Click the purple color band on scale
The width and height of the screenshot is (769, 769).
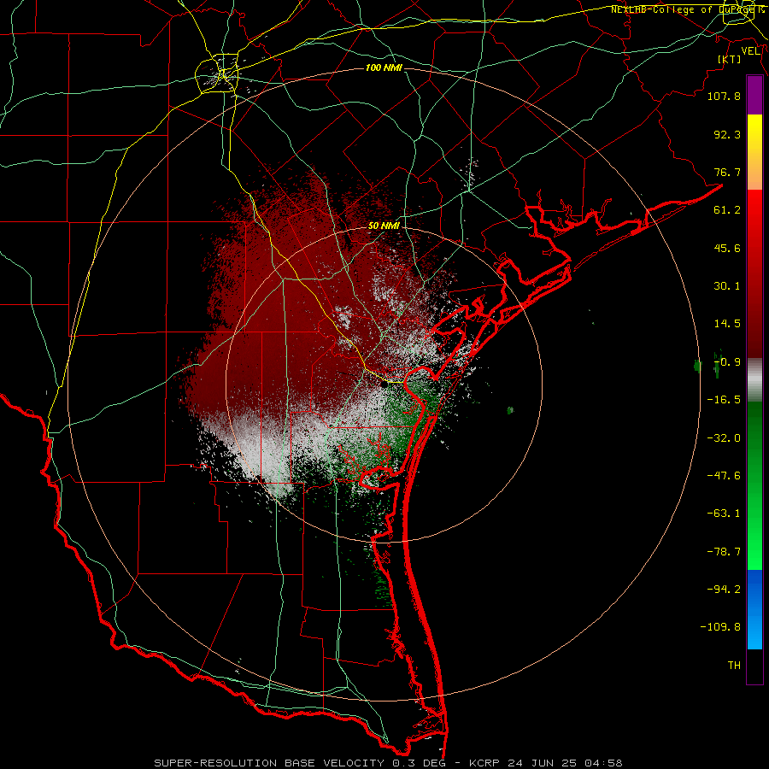click(754, 96)
